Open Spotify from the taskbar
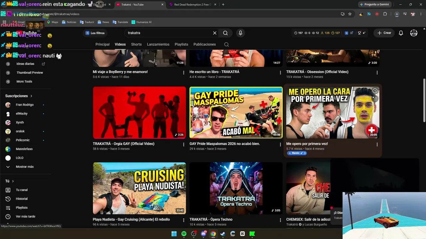 coord(184,234)
